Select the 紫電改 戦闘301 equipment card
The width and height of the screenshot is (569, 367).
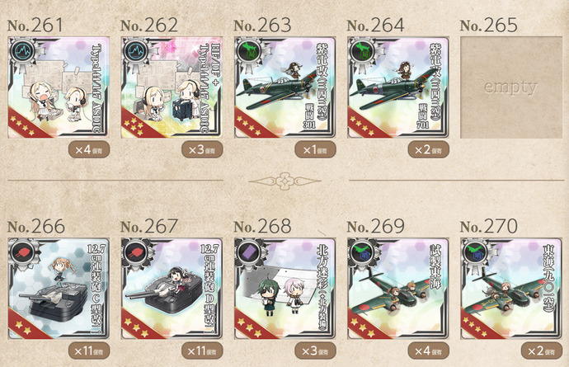pos(284,87)
